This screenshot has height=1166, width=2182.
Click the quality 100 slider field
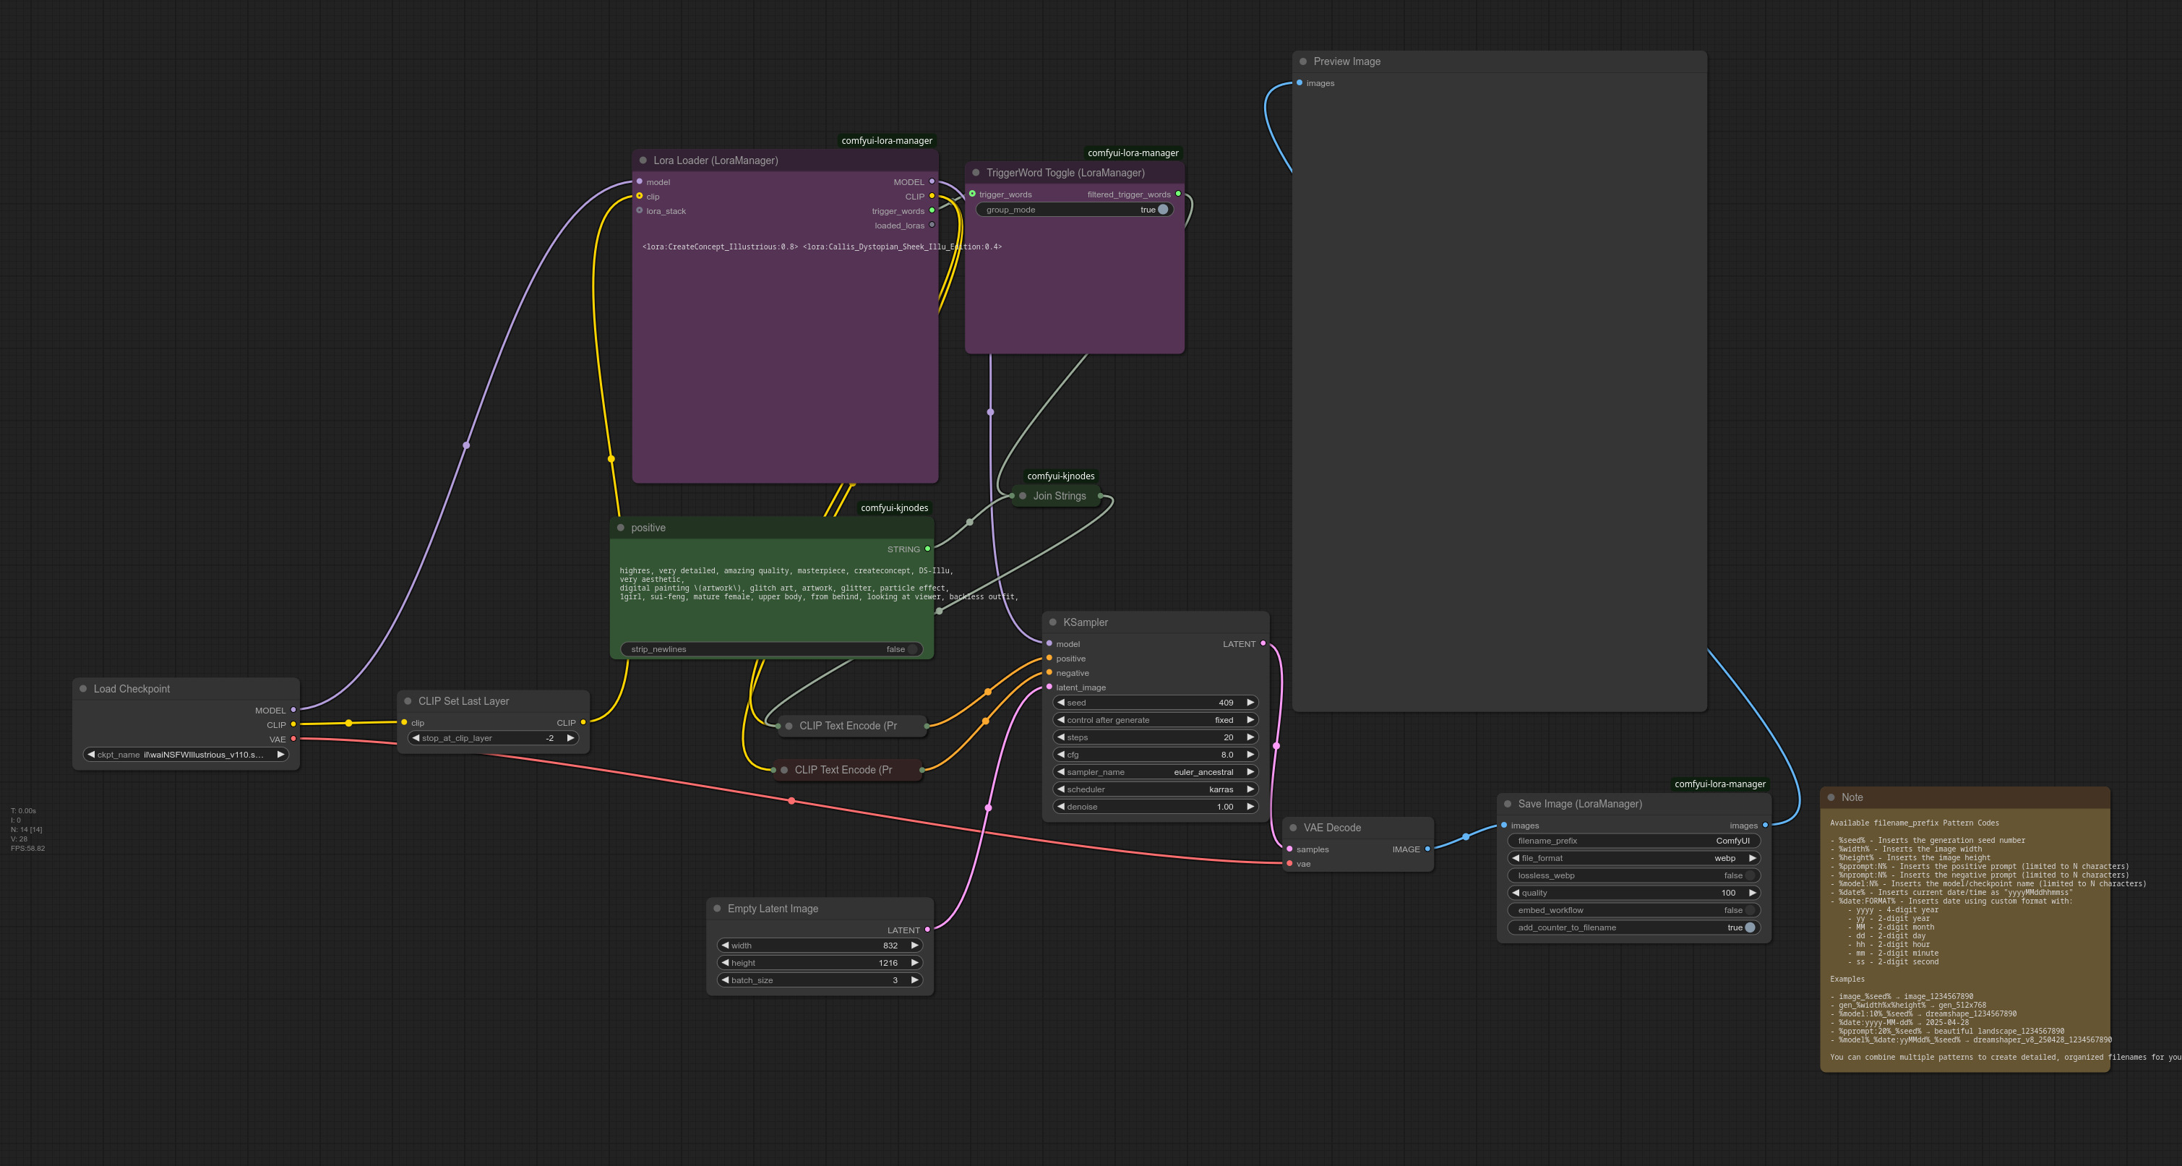click(x=1633, y=892)
